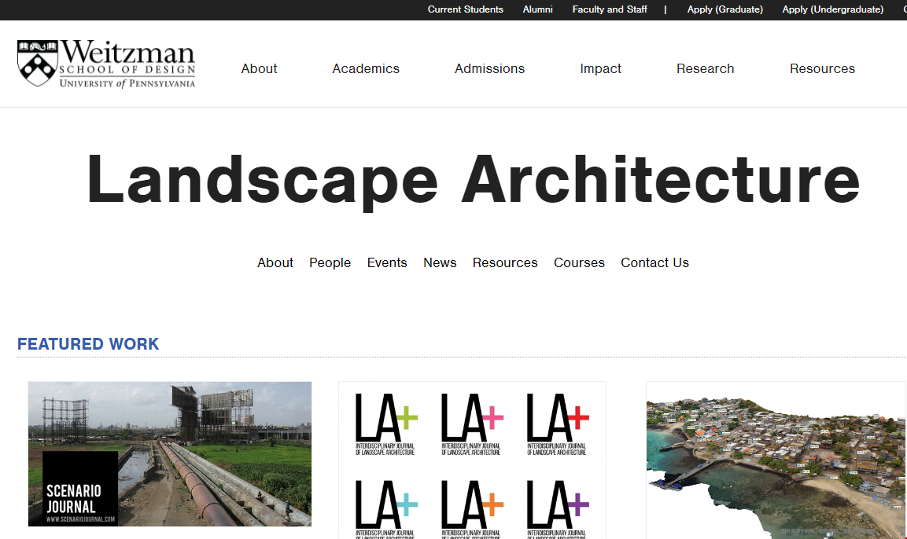Click the LA+ logo with green plus
The height and width of the screenshot is (539, 907).
385,424
